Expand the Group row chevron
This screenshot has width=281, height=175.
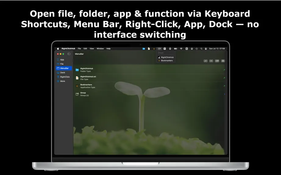pos(224,94)
